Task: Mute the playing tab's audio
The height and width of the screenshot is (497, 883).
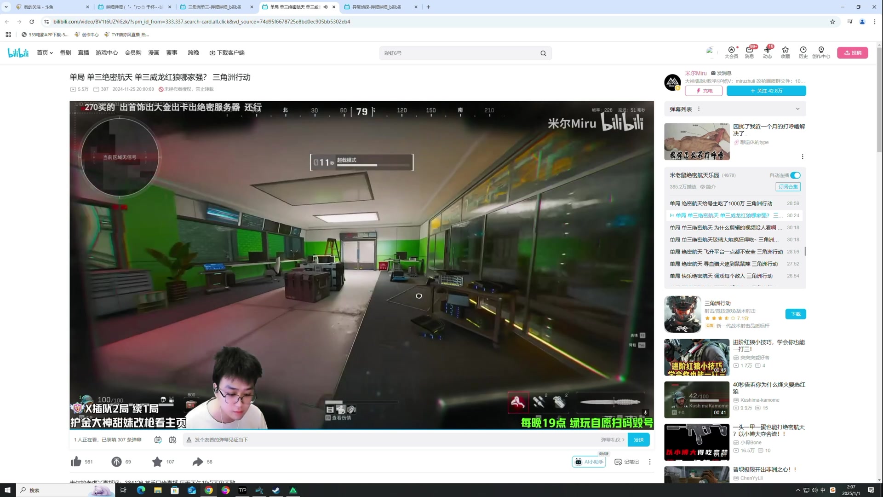Action: [x=326, y=7]
